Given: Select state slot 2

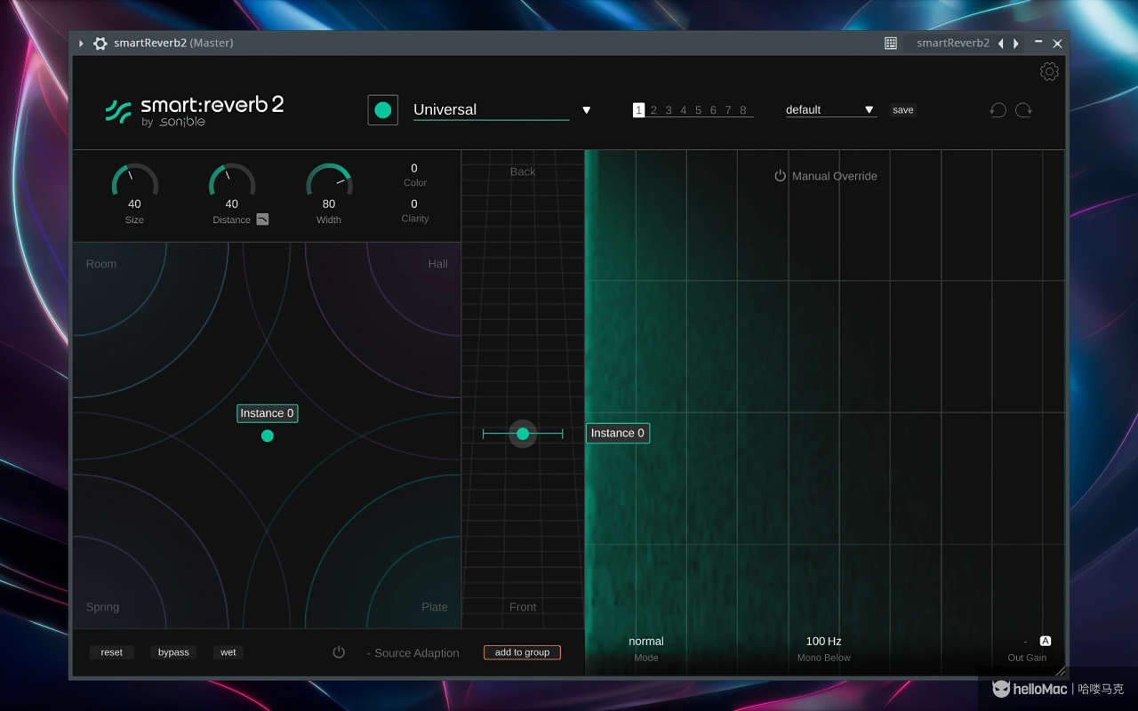Looking at the screenshot, I should point(653,110).
